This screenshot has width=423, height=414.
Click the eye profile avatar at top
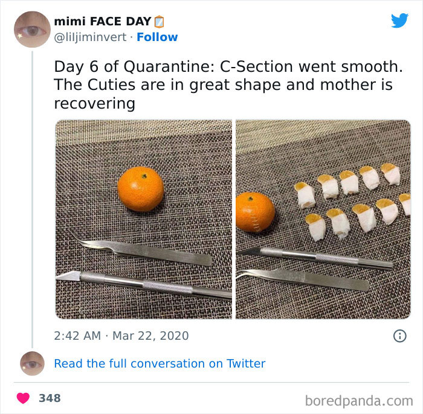click(x=32, y=29)
